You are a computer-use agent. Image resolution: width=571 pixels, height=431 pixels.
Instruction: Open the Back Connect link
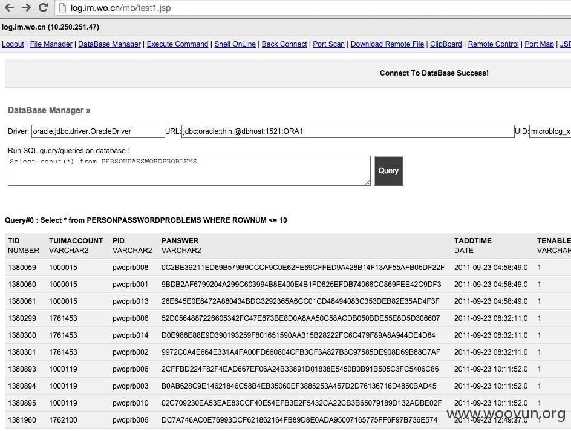point(284,44)
